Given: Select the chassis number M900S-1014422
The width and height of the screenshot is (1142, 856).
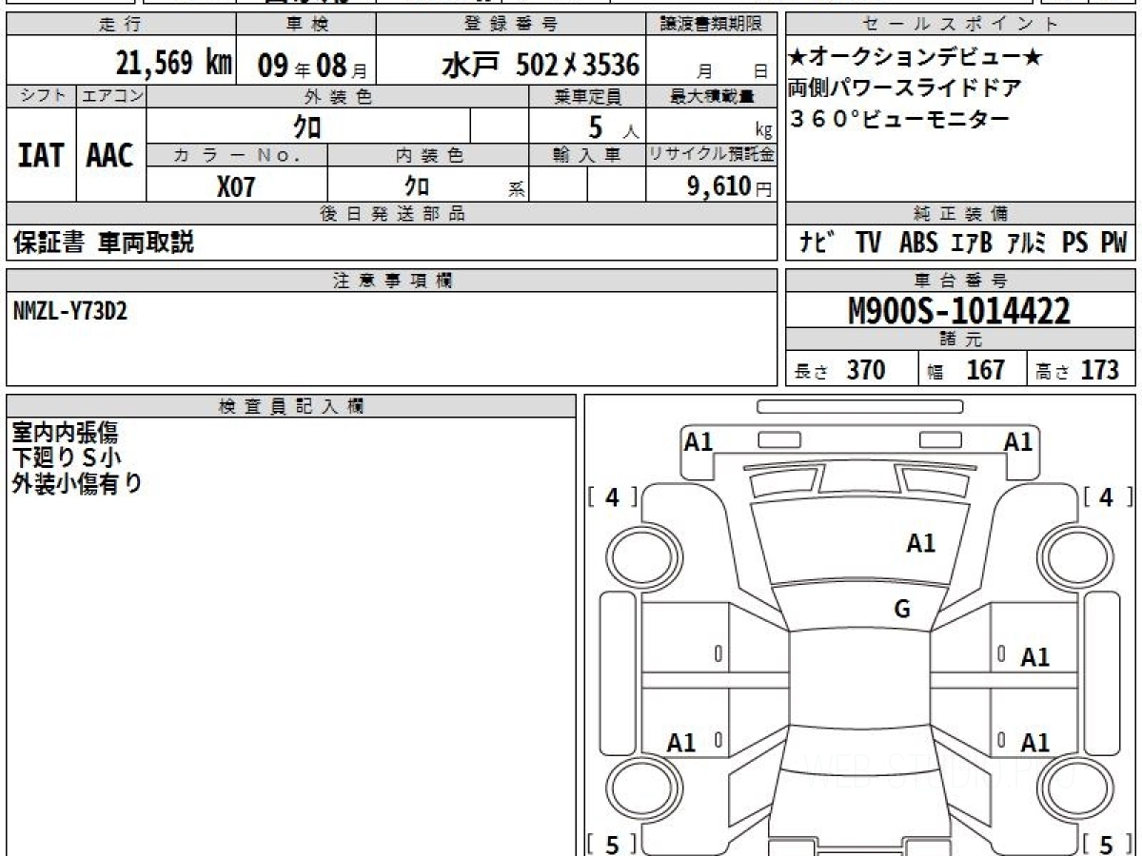Looking at the screenshot, I should [x=959, y=311].
